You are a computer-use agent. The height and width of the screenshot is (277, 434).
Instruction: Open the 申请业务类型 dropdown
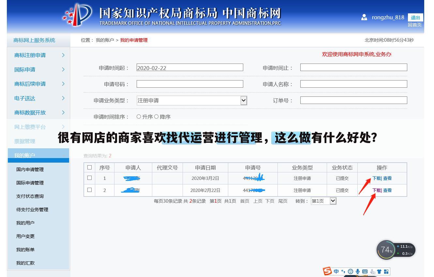coord(243,100)
